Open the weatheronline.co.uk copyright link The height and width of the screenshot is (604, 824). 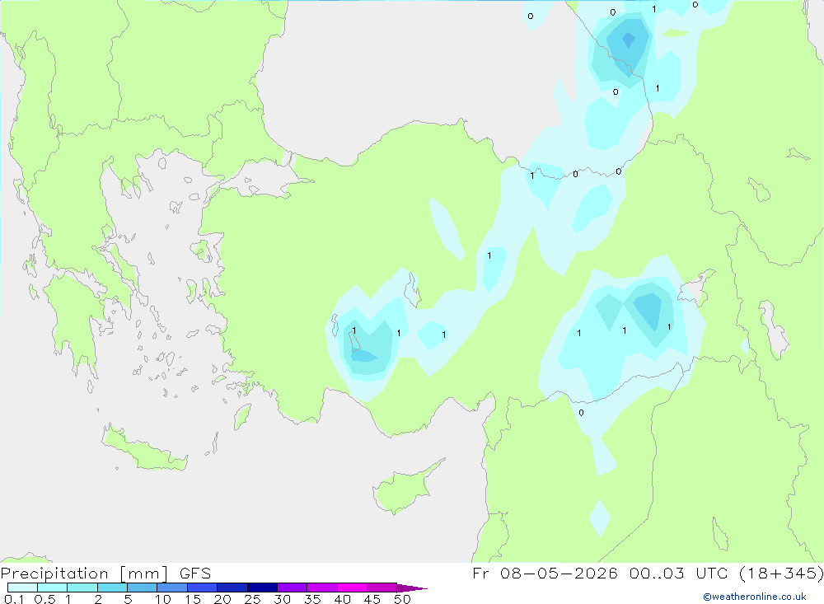pos(755,597)
